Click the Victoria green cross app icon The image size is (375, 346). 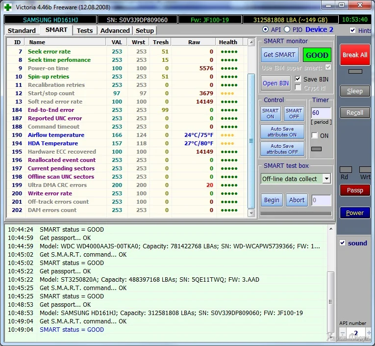pos(8,7)
